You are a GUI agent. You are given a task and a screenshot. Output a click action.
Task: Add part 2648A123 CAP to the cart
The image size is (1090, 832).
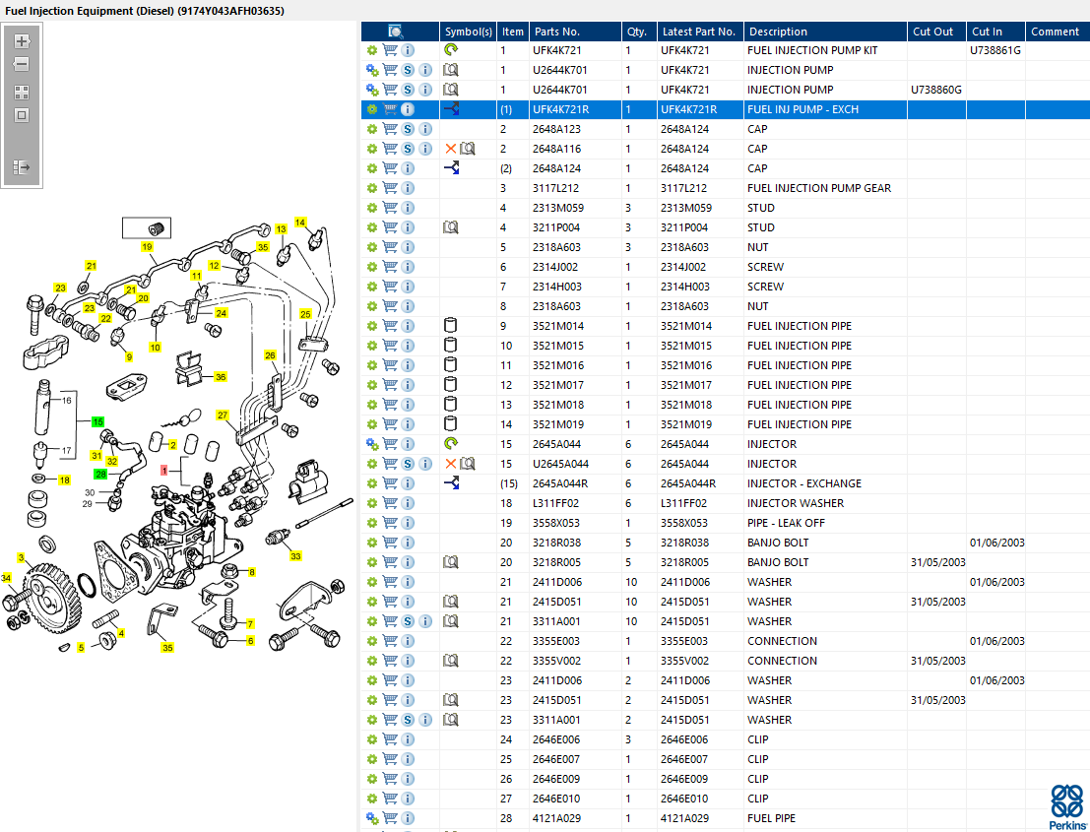pyautogui.click(x=390, y=129)
